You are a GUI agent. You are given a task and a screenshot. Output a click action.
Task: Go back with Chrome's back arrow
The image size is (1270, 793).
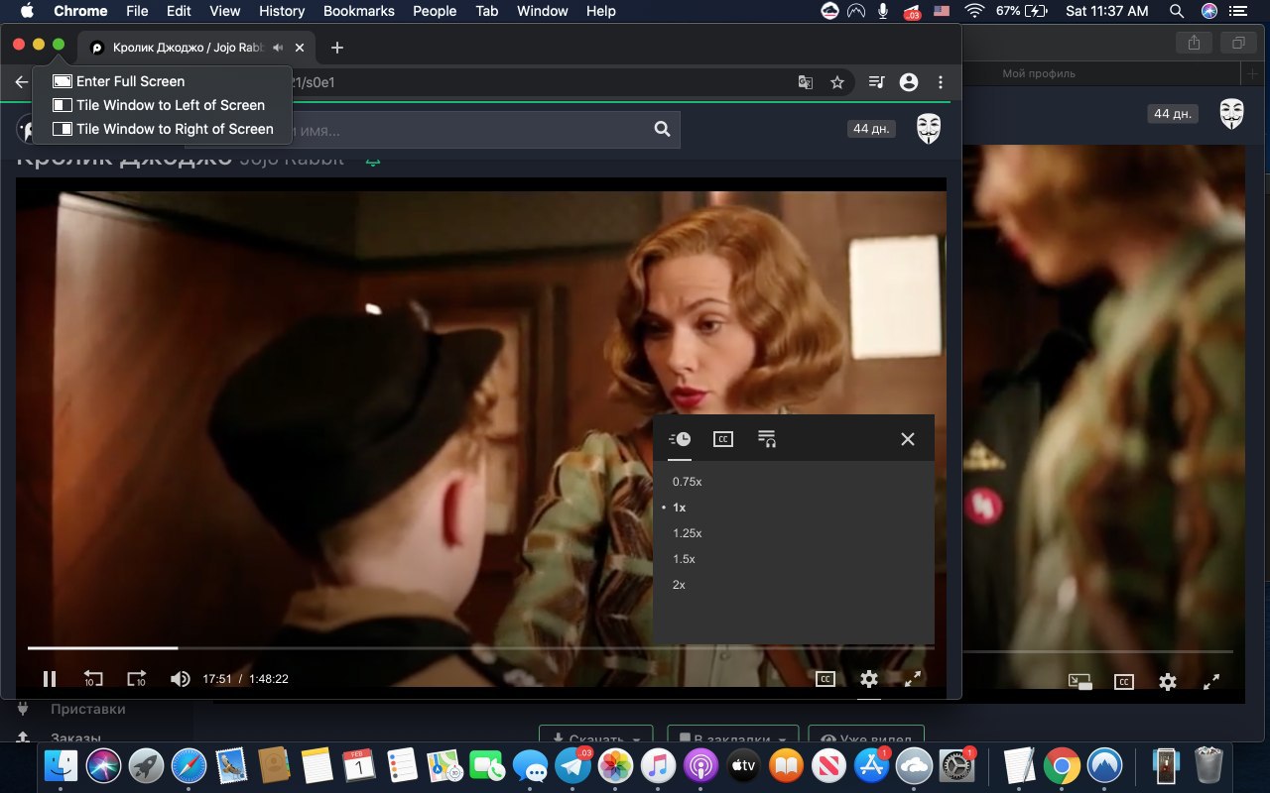point(21,82)
